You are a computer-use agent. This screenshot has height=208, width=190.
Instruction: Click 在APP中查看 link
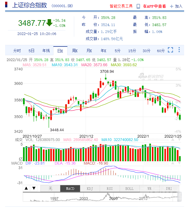(x=154, y=6)
